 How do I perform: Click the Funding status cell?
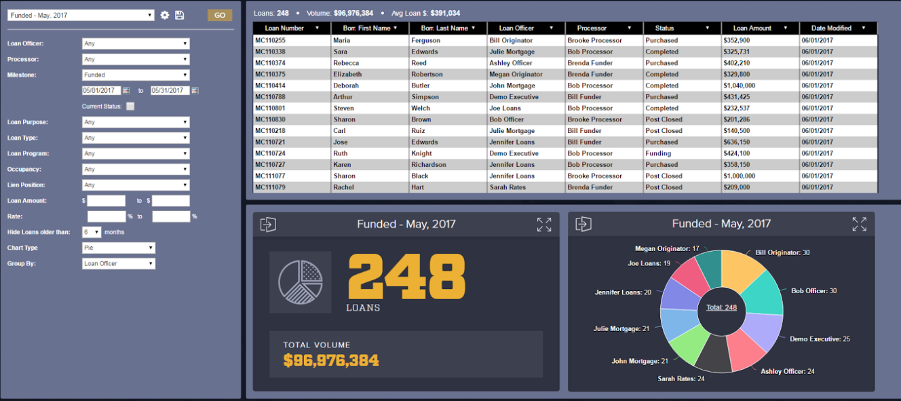click(x=683, y=153)
